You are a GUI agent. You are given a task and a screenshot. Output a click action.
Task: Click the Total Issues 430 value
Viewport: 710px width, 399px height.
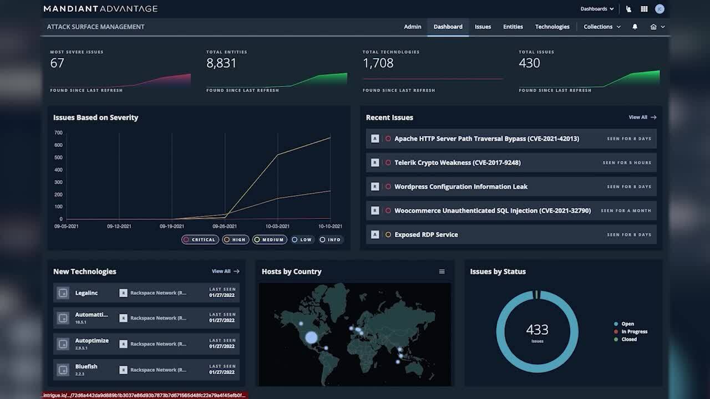(x=529, y=63)
